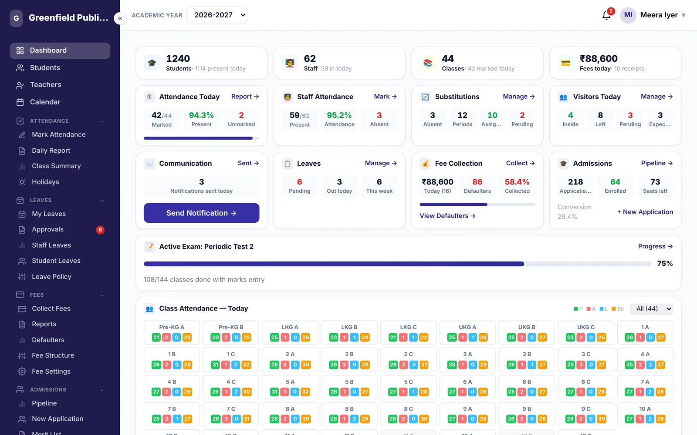Open Class Summary in the sidebar
Screen dimensions: 697x435
(60, 166)
